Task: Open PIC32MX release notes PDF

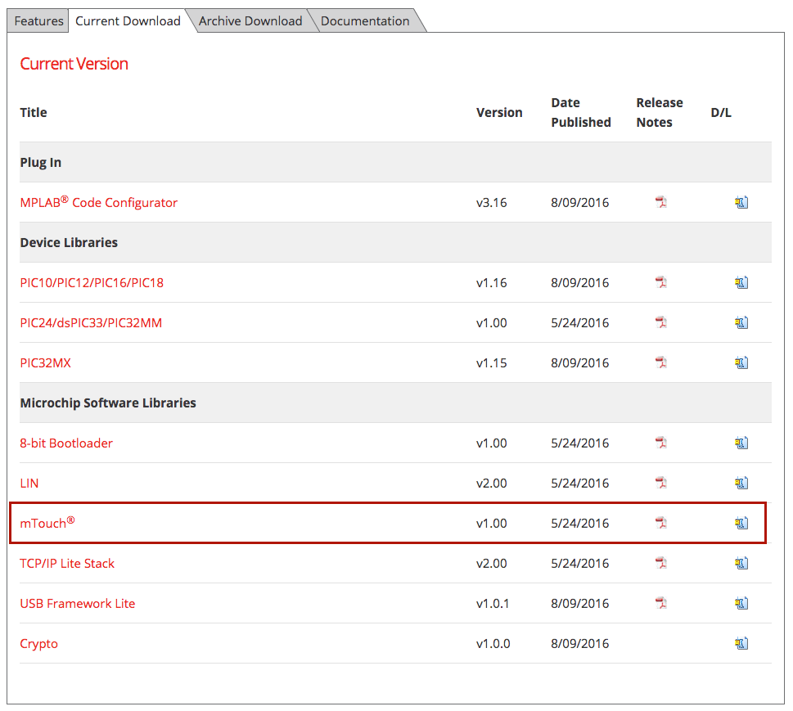Action: coord(661,363)
